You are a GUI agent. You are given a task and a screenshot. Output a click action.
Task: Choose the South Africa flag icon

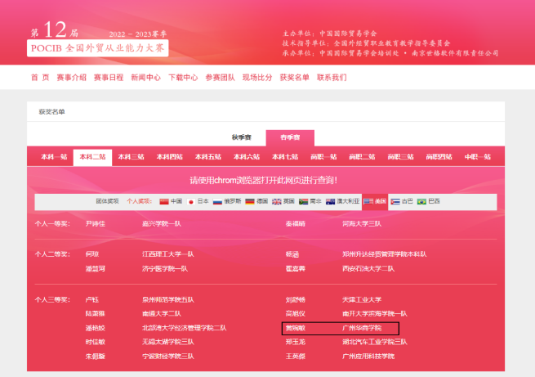tap(303, 201)
